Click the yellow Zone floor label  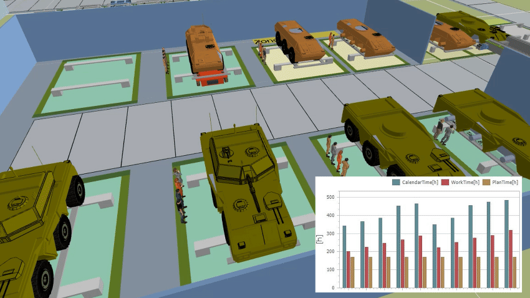pos(266,41)
